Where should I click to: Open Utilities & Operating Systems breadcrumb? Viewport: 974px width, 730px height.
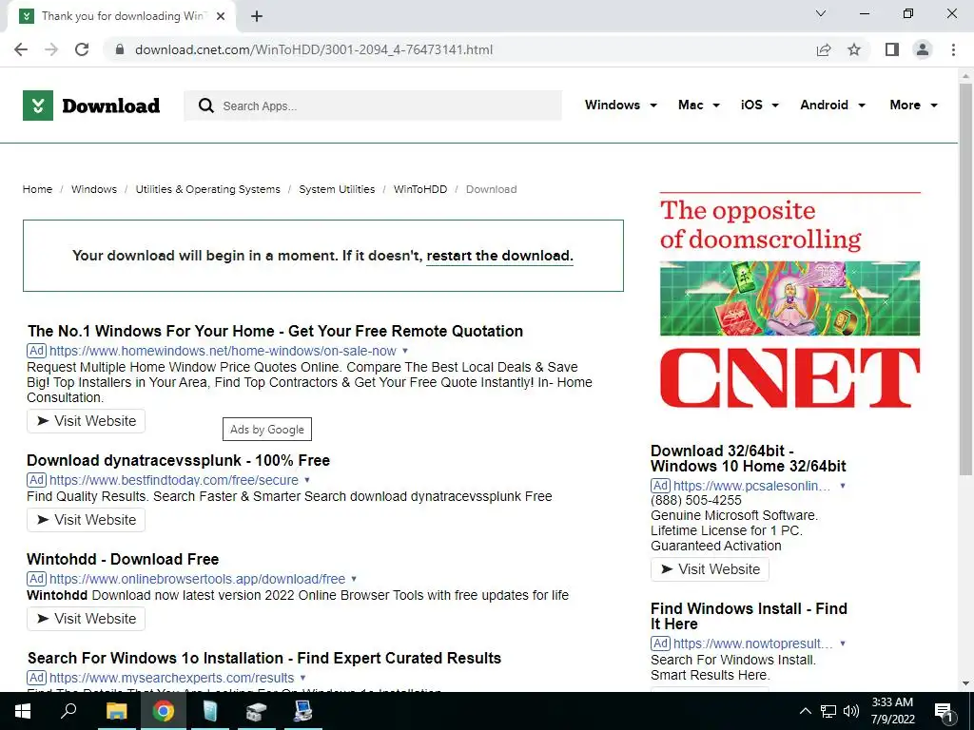pyautogui.click(x=208, y=189)
